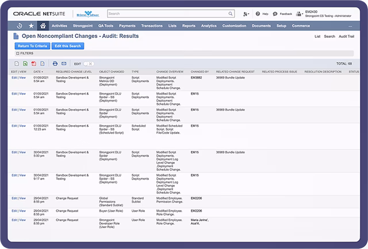The height and width of the screenshot is (249, 368).
Task: Go to the Home dashboard icon
Action: click(x=43, y=26)
